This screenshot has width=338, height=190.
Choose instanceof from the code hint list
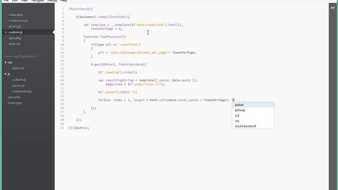click(253, 126)
